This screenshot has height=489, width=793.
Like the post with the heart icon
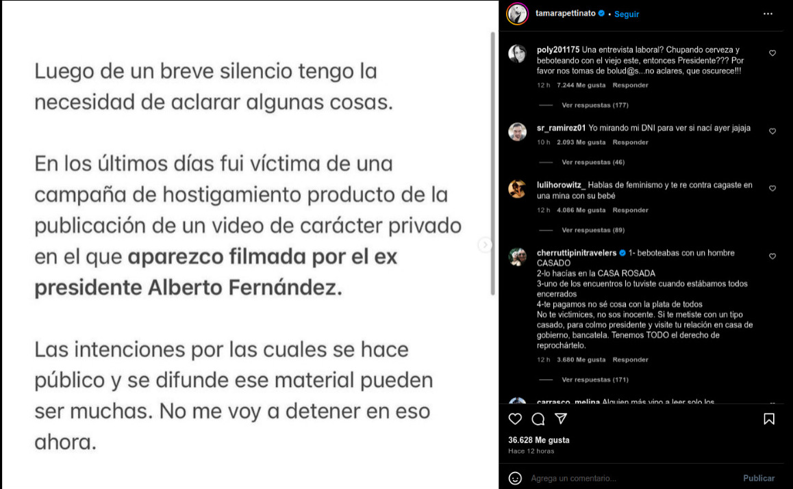pyautogui.click(x=515, y=419)
